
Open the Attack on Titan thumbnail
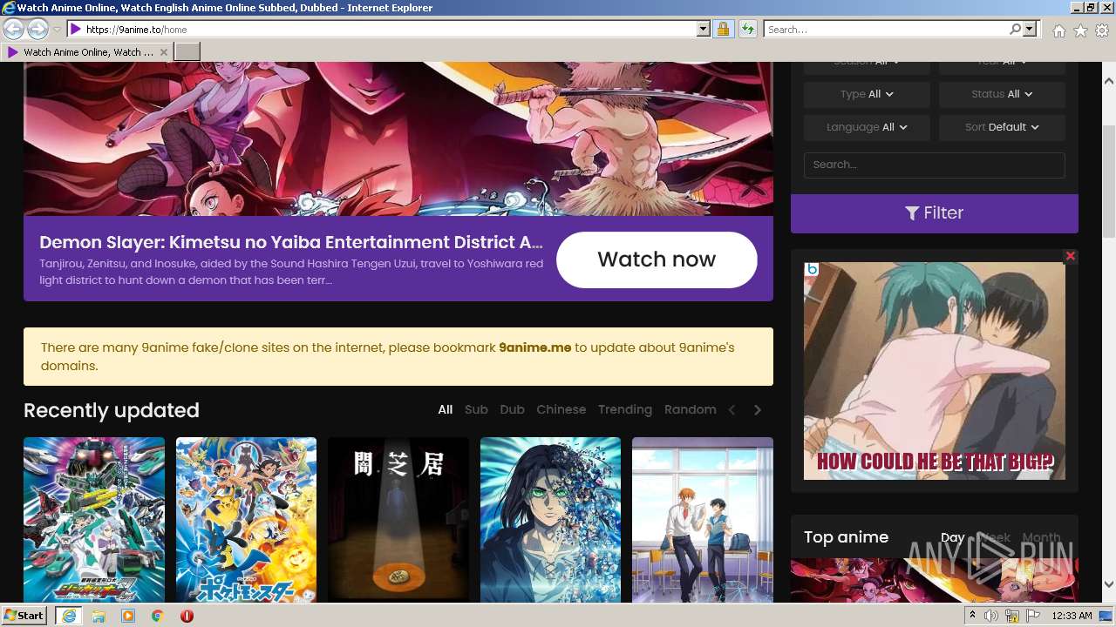(550, 520)
